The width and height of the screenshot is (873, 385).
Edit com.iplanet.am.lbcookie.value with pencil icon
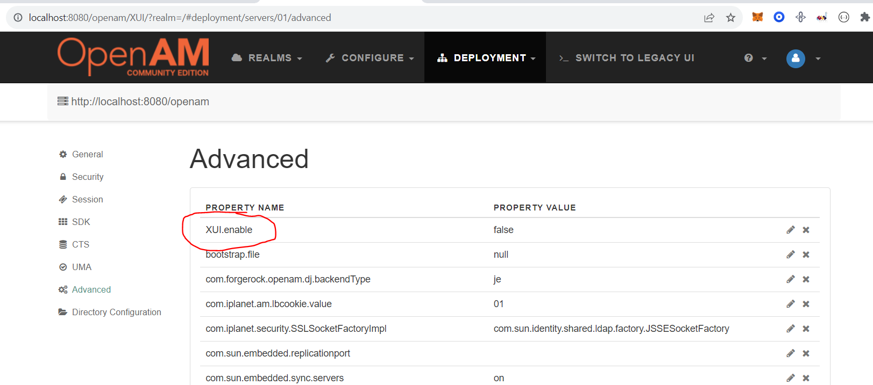click(x=790, y=304)
